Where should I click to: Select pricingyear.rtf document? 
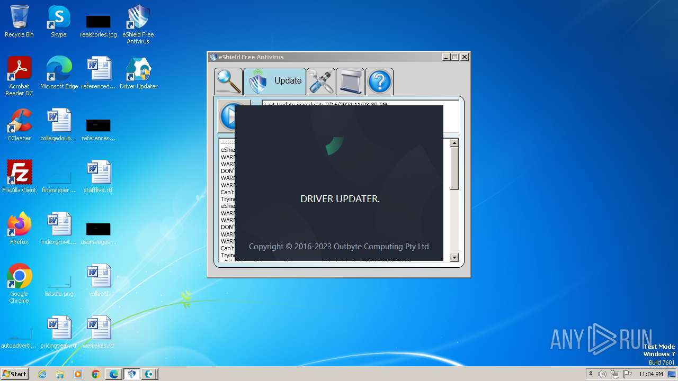pos(59,332)
